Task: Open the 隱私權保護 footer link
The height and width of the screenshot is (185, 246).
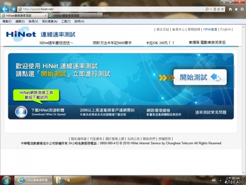Action: point(78,139)
